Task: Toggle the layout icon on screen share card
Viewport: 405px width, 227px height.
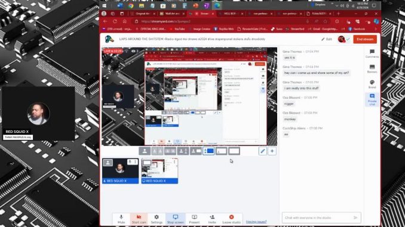Action: [x=147, y=163]
